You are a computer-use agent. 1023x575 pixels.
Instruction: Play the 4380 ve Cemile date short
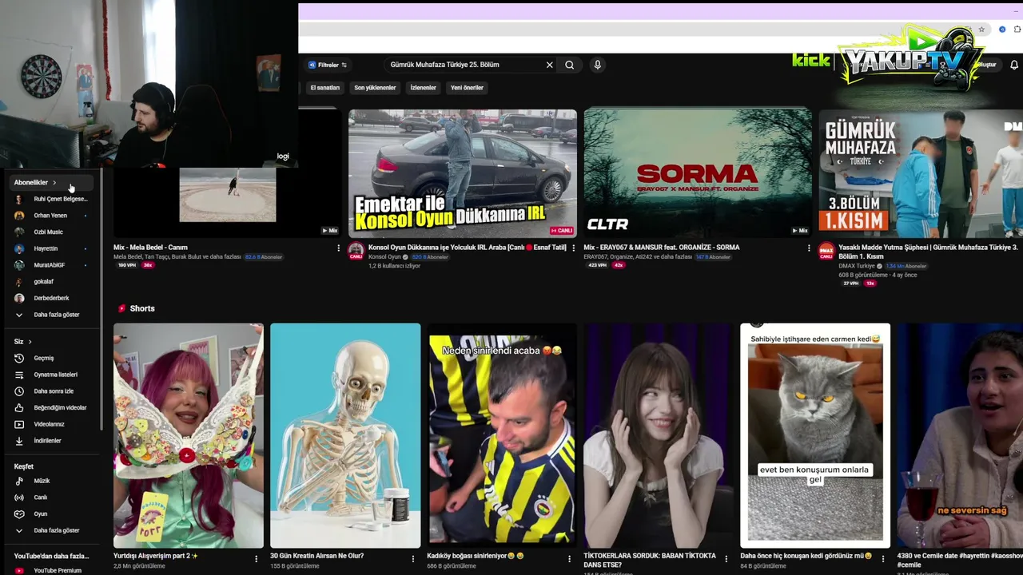960,435
